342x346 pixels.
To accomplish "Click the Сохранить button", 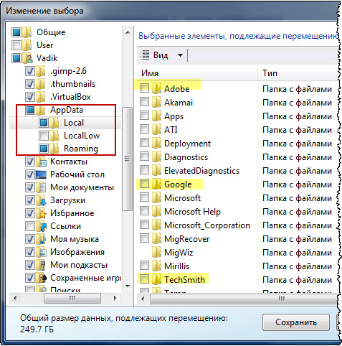I will pyautogui.click(x=296, y=322).
